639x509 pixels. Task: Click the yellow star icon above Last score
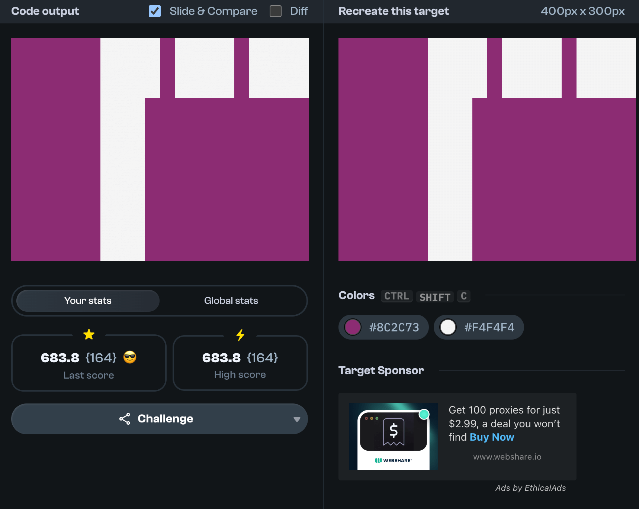(89, 334)
